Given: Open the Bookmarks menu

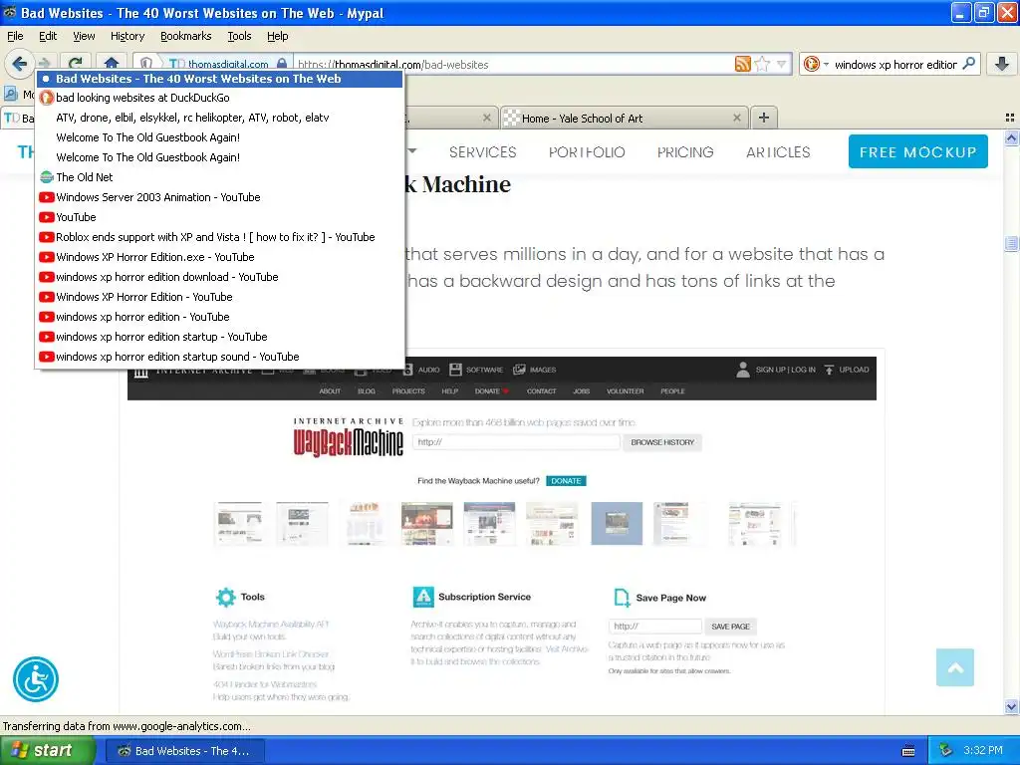Looking at the screenshot, I should point(185,36).
